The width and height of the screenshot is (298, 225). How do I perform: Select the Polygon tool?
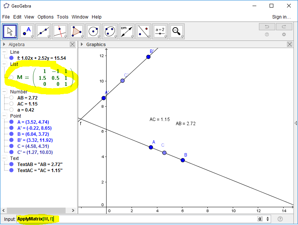pos(77,31)
